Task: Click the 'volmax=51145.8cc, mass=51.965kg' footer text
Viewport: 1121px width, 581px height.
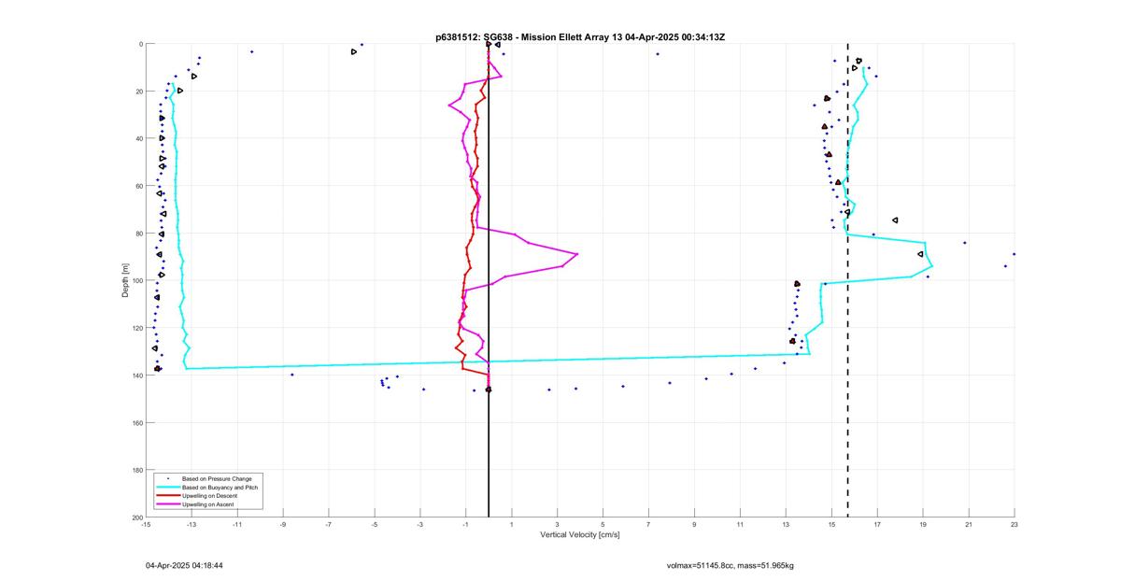Action: coord(730,566)
